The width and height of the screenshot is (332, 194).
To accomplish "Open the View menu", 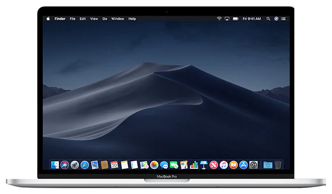I will (94, 19).
